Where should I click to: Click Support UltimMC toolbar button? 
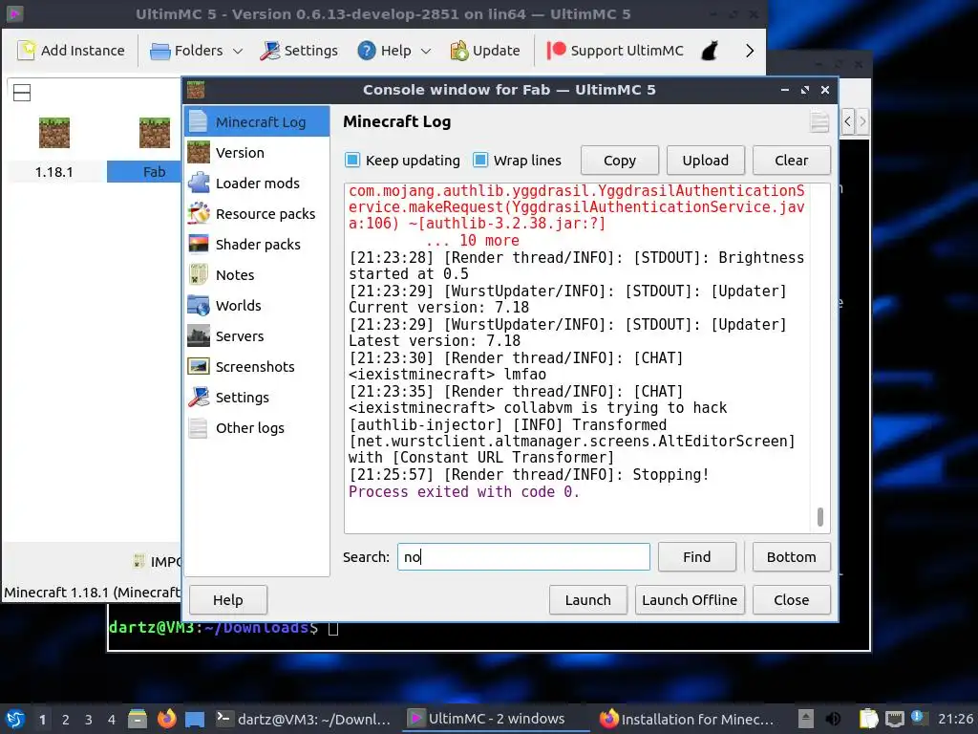[x=615, y=51]
